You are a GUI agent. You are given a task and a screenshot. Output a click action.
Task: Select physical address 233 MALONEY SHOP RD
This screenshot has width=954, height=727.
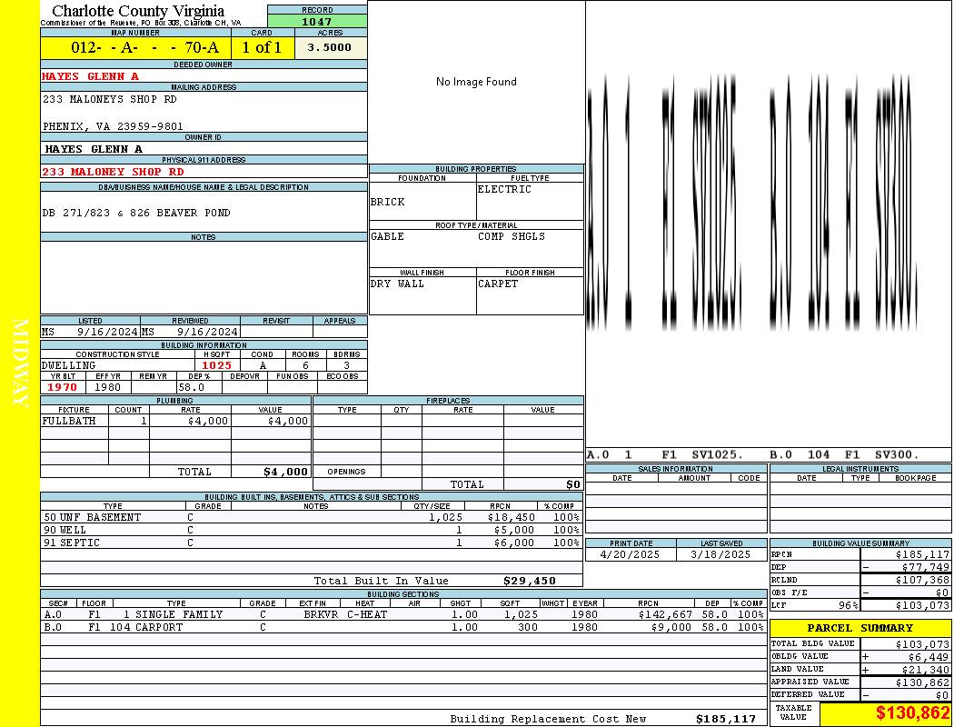pos(114,172)
